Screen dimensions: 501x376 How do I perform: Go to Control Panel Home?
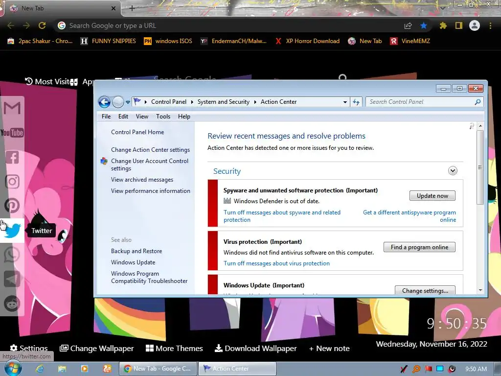pos(137,132)
